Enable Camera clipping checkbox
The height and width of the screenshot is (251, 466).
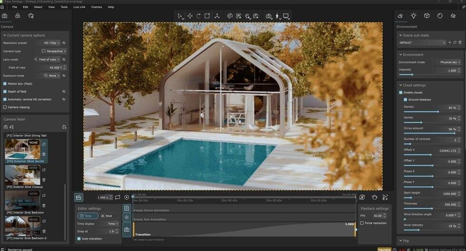[x=5, y=107]
